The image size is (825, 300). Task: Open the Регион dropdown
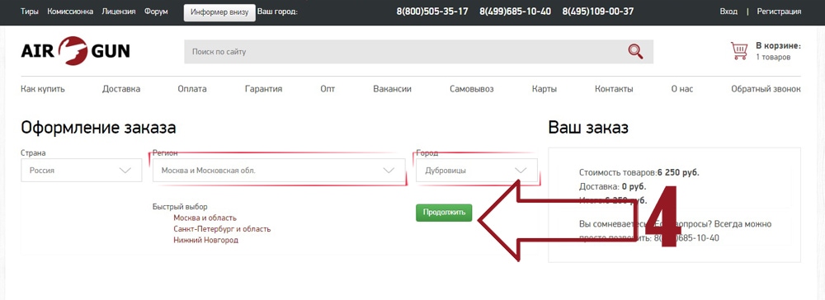coord(279,171)
